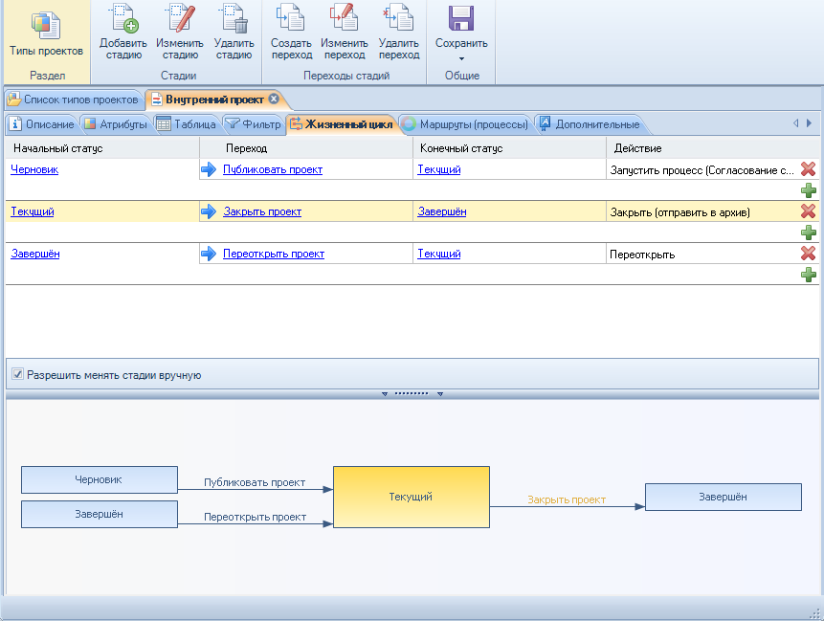
Task: Click the Черновик initial status link
Action: pyautogui.click(x=34, y=169)
